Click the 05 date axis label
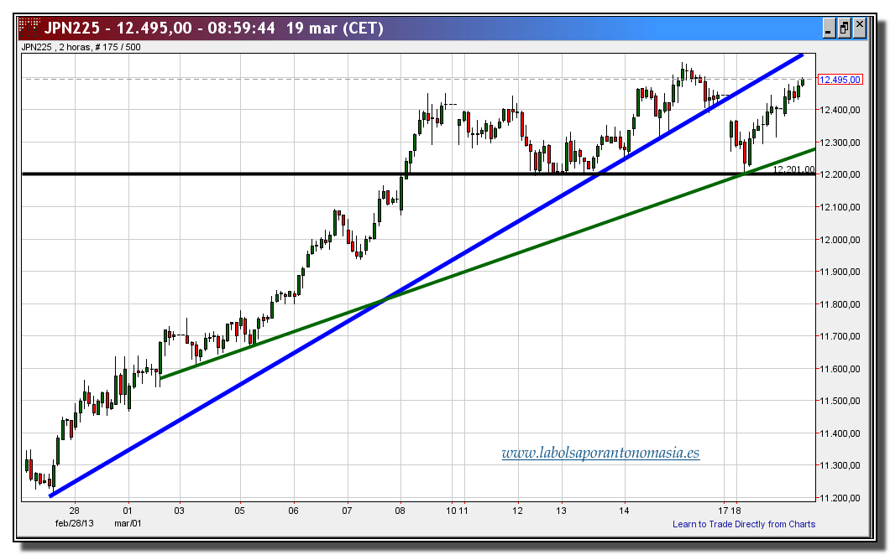The image size is (890, 555). click(x=240, y=511)
